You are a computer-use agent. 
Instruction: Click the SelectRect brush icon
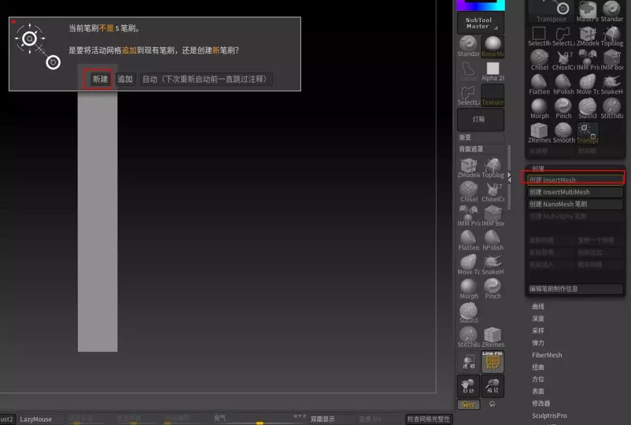click(539, 34)
